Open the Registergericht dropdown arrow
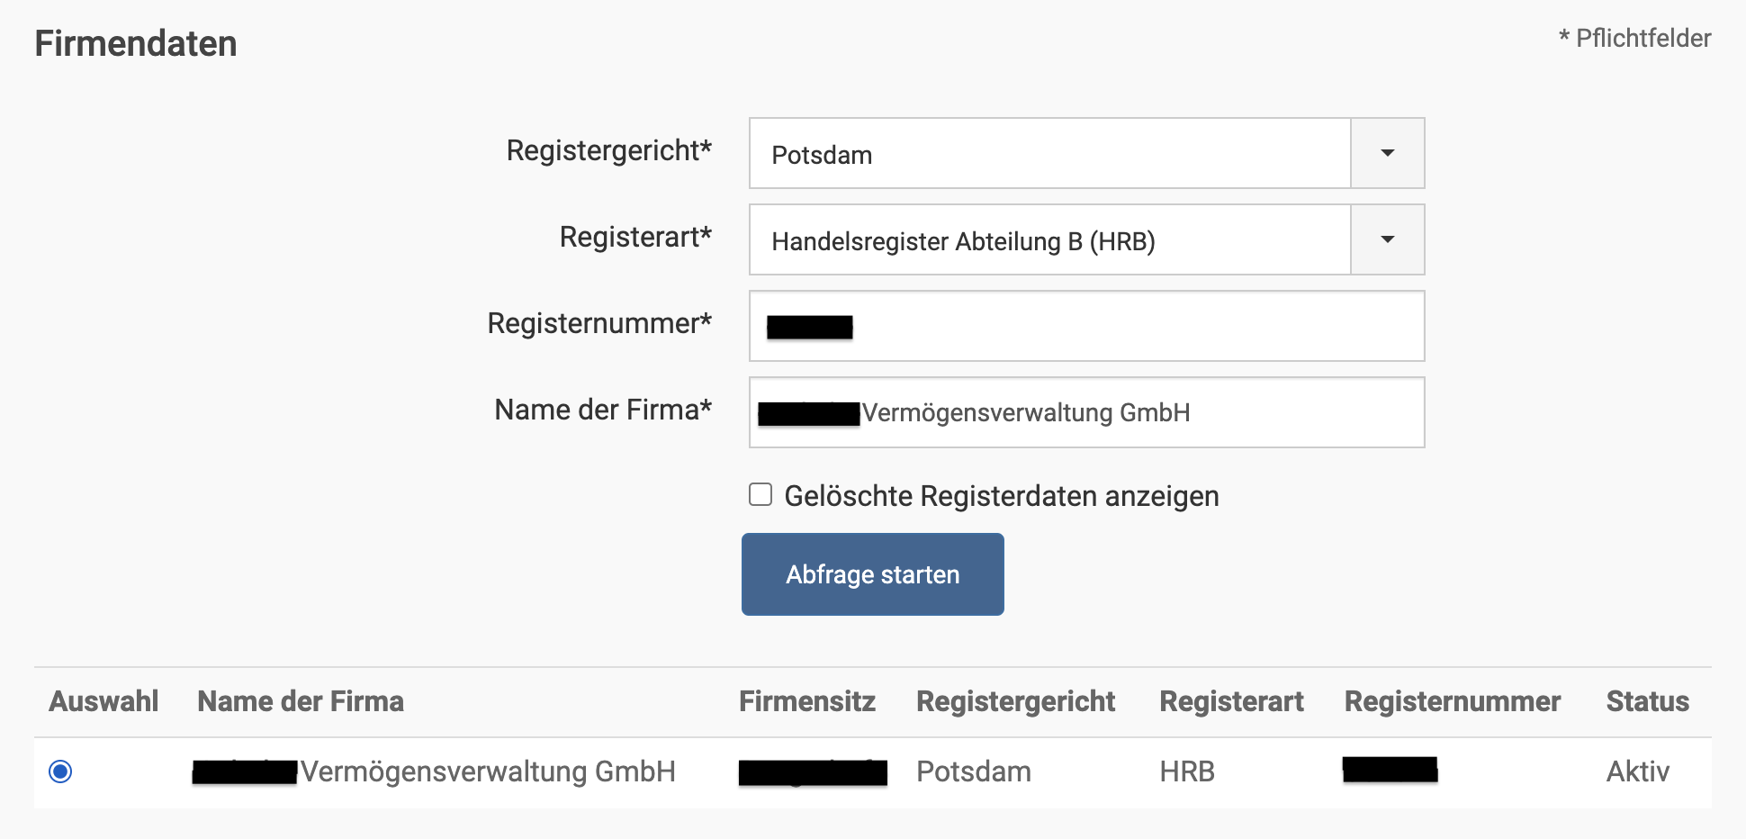This screenshot has height=839, width=1746. point(1387,153)
